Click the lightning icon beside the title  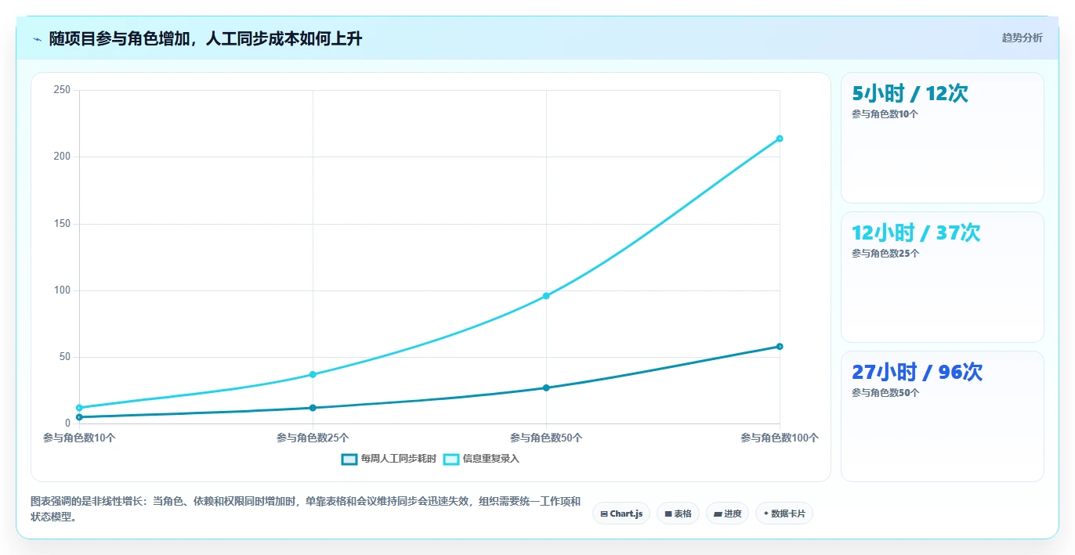point(37,39)
